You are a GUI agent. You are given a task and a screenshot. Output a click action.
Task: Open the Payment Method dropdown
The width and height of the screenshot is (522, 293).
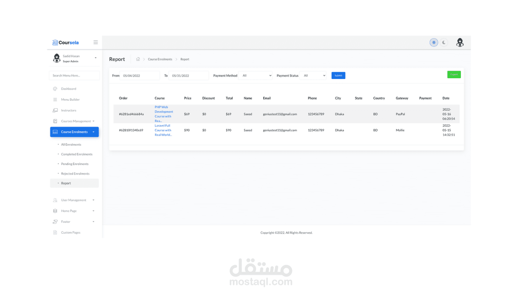click(x=255, y=76)
